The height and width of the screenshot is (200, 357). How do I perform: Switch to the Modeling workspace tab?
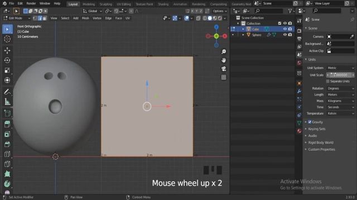point(89,4)
